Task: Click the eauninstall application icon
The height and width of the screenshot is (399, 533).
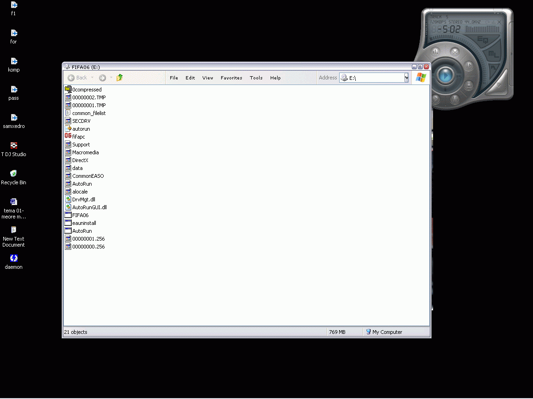Action: (x=68, y=223)
